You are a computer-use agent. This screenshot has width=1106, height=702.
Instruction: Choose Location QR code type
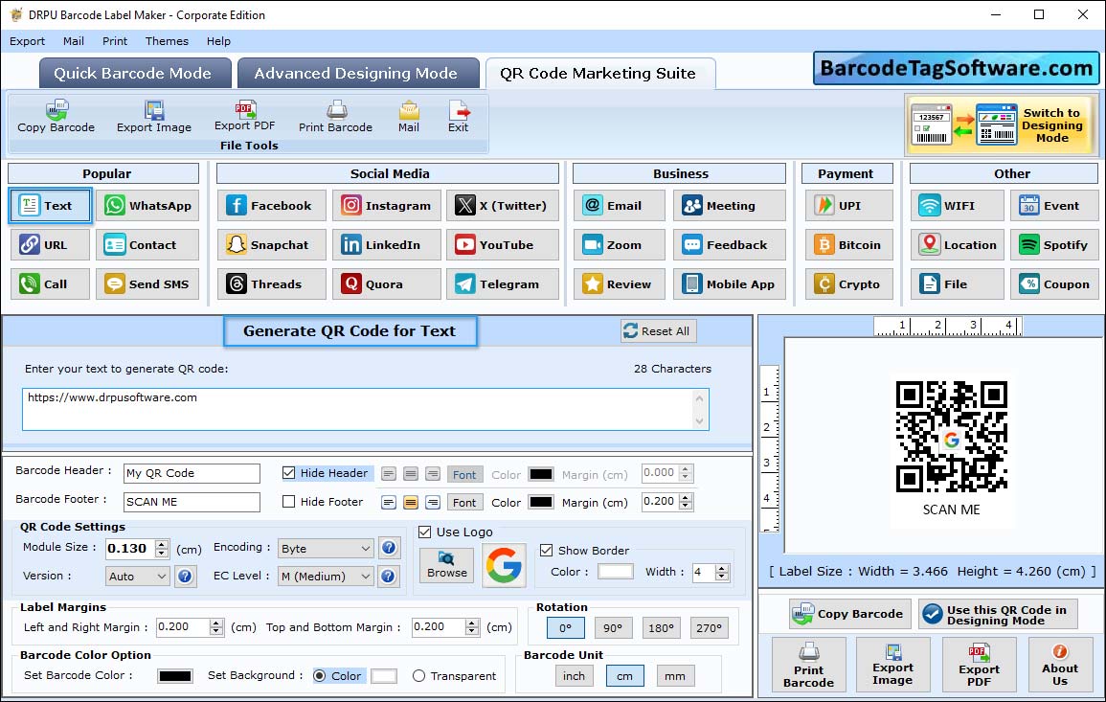click(957, 245)
